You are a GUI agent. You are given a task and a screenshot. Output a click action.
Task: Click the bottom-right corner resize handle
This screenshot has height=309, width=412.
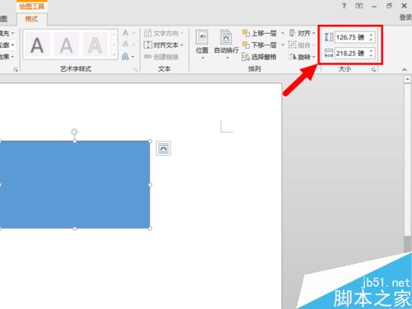(x=150, y=228)
